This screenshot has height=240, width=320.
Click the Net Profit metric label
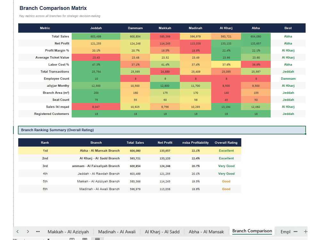62,44
